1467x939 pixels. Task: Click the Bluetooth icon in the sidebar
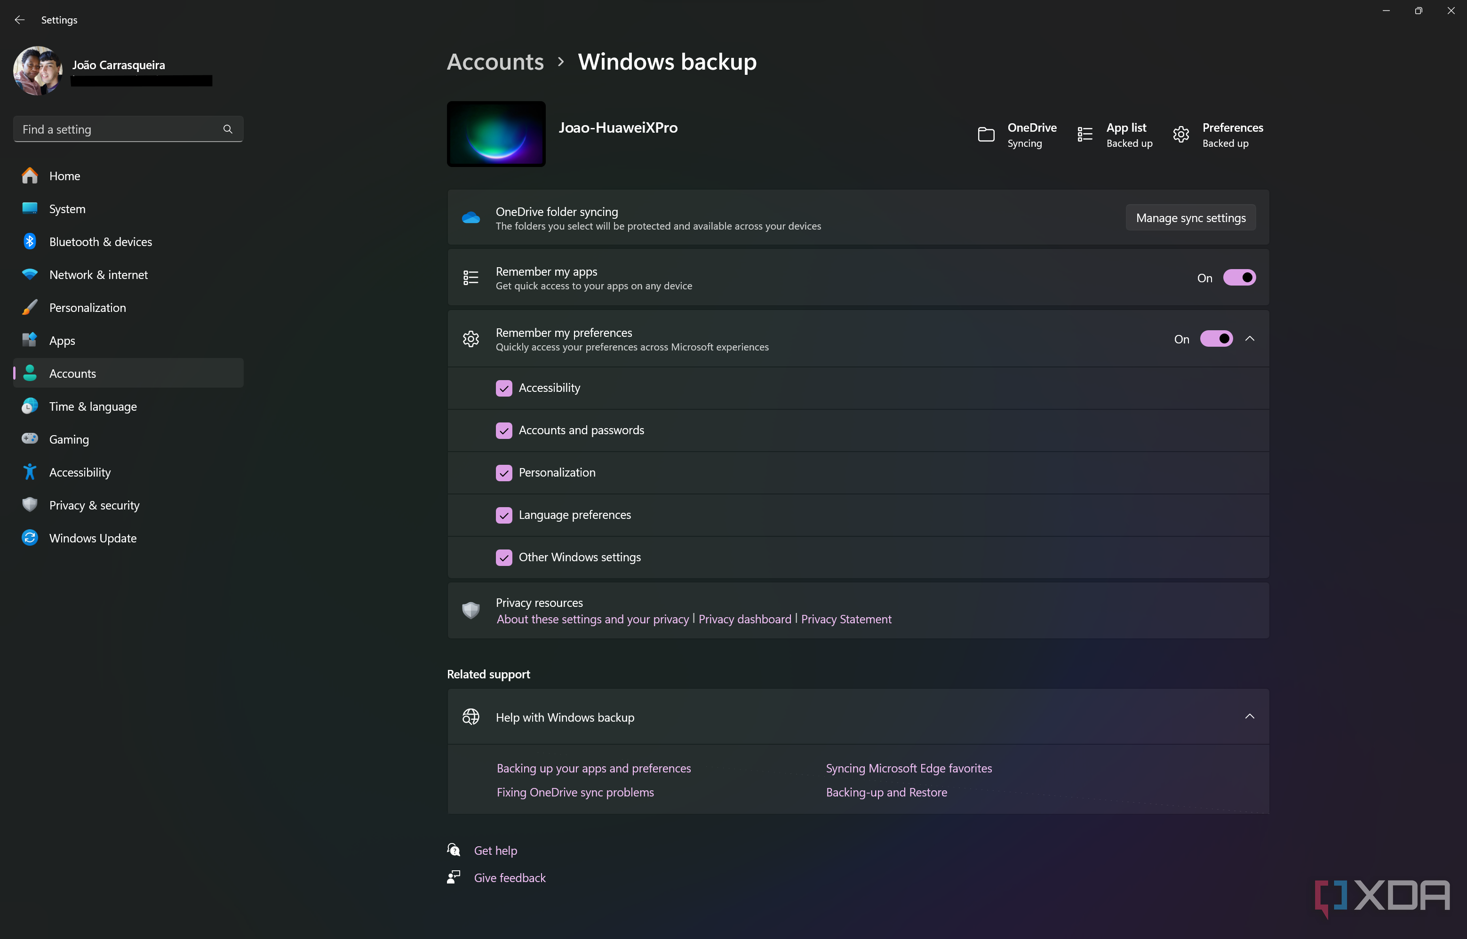[x=30, y=241]
